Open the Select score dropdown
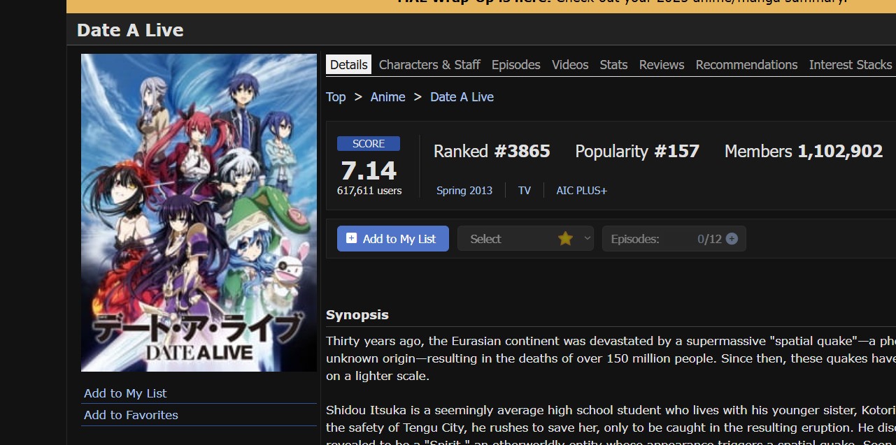Viewport: 896px width, 445px height. pos(525,239)
